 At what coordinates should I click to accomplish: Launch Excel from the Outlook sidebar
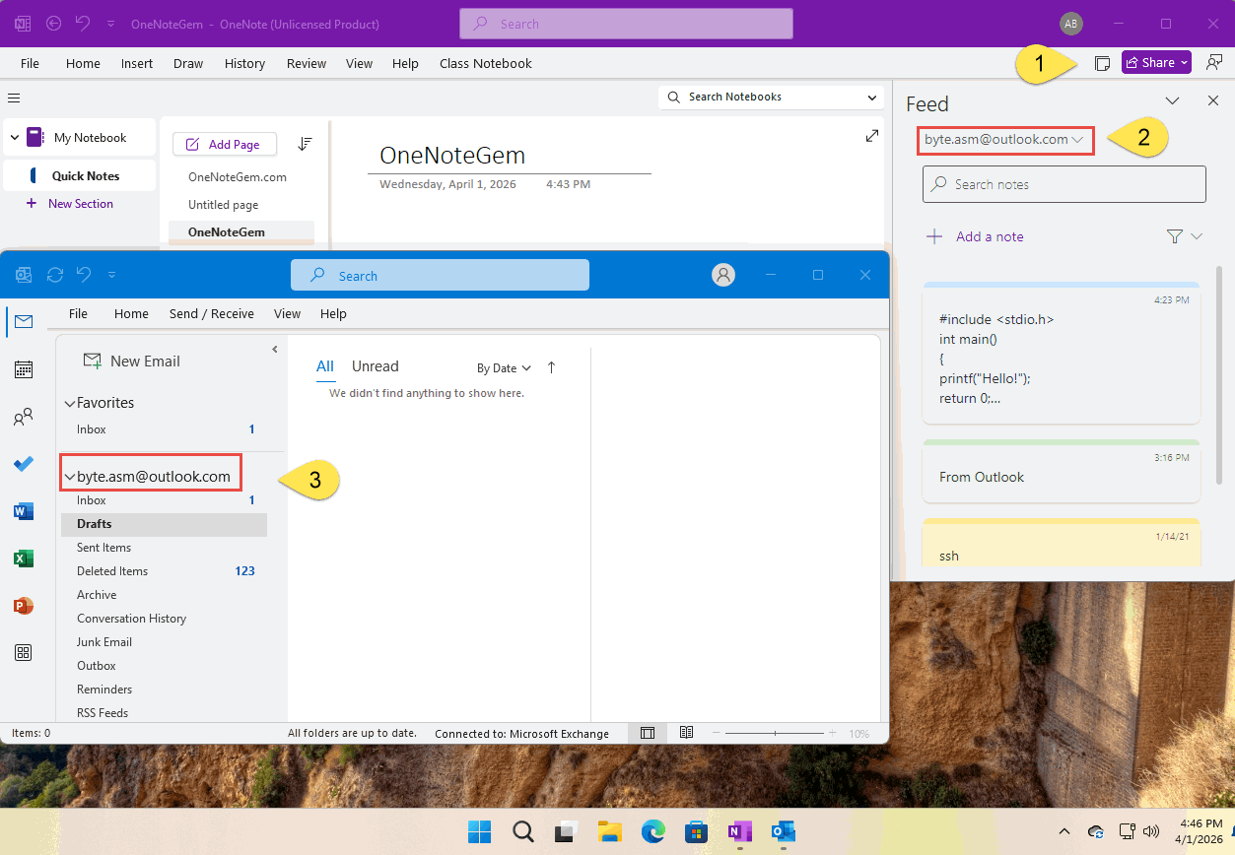(23, 559)
